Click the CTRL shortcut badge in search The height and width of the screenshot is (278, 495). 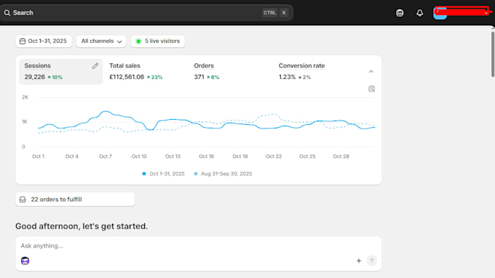(269, 13)
